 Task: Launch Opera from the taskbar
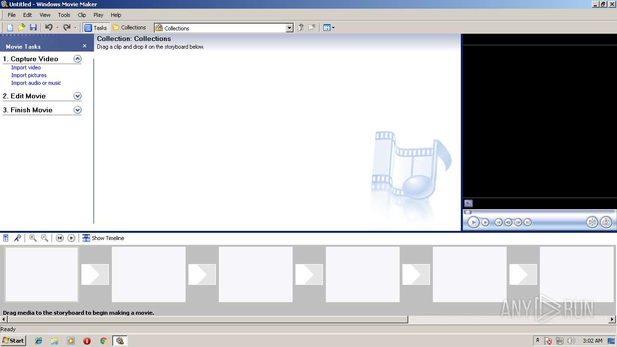coord(87,341)
